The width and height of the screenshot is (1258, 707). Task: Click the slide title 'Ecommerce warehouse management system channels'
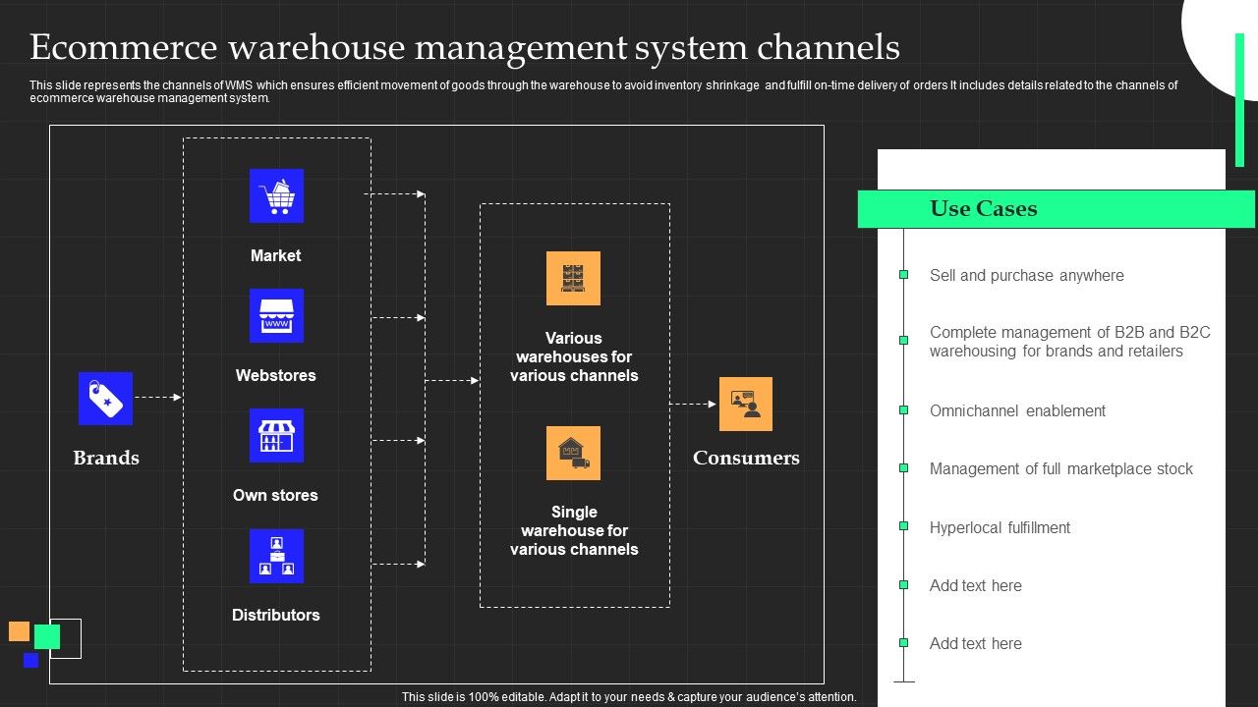pyautogui.click(x=465, y=47)
